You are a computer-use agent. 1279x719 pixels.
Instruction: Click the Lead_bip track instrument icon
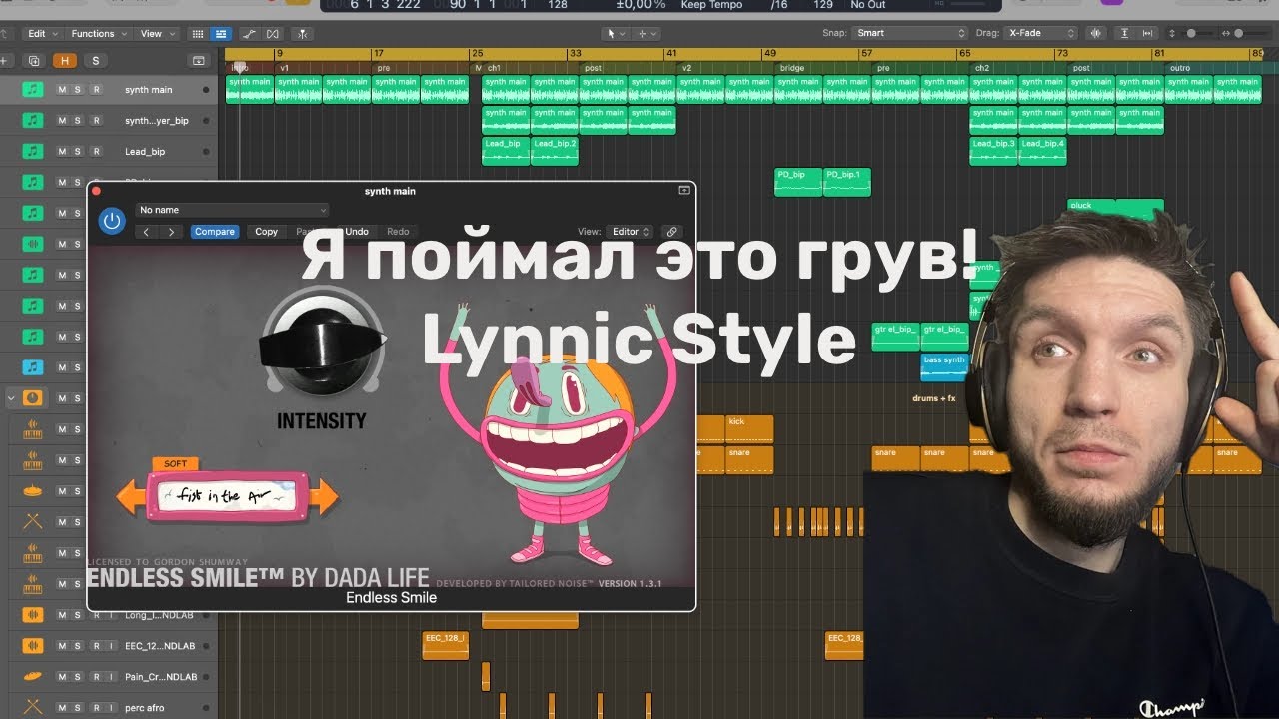tap(33, 151)
